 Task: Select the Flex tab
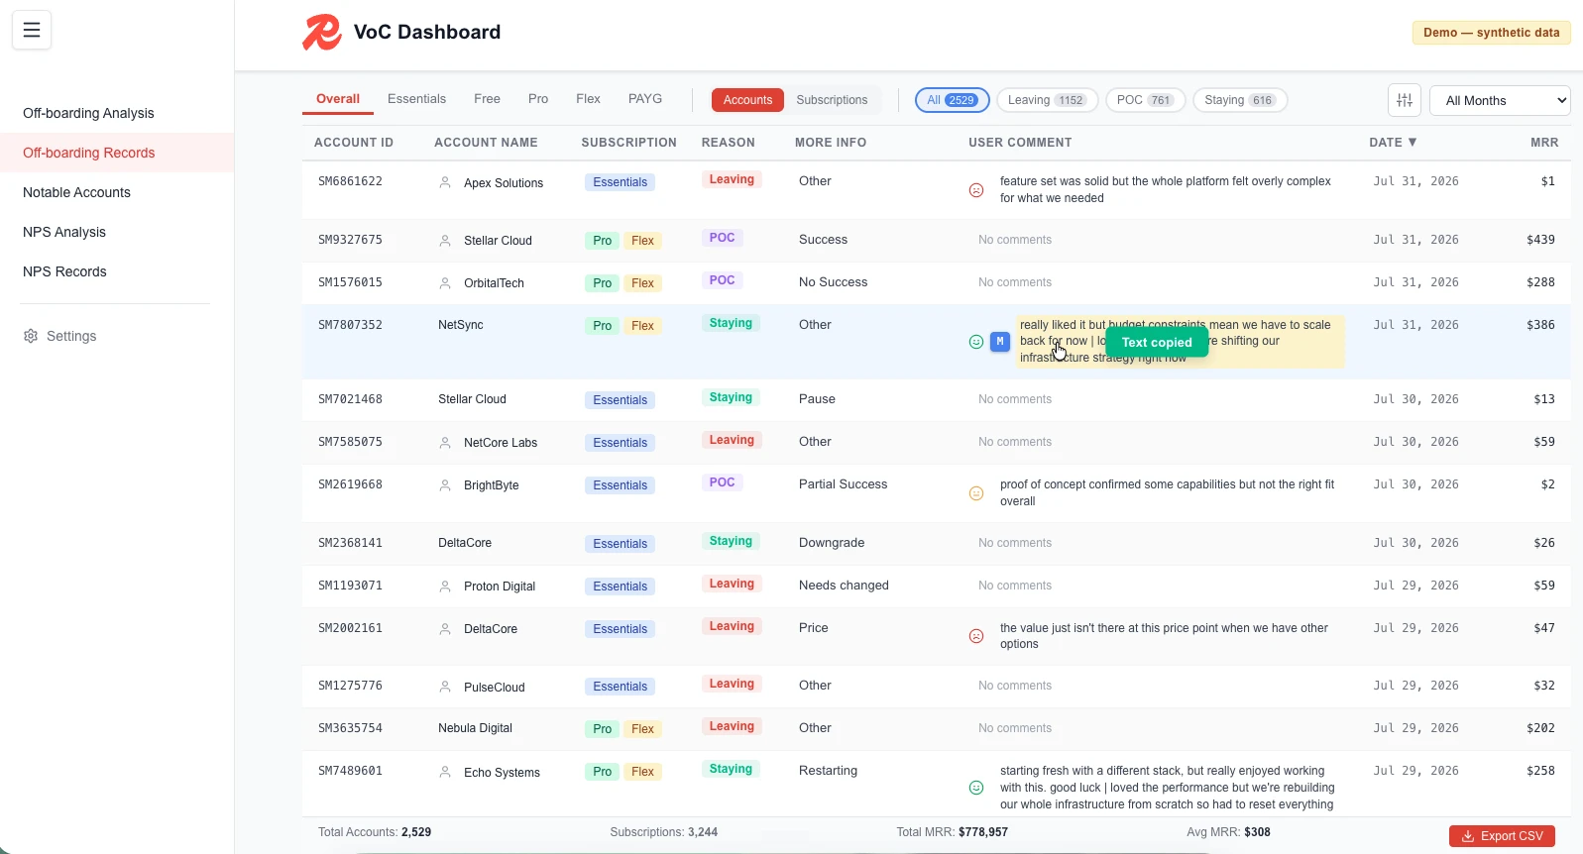(588, 99)
